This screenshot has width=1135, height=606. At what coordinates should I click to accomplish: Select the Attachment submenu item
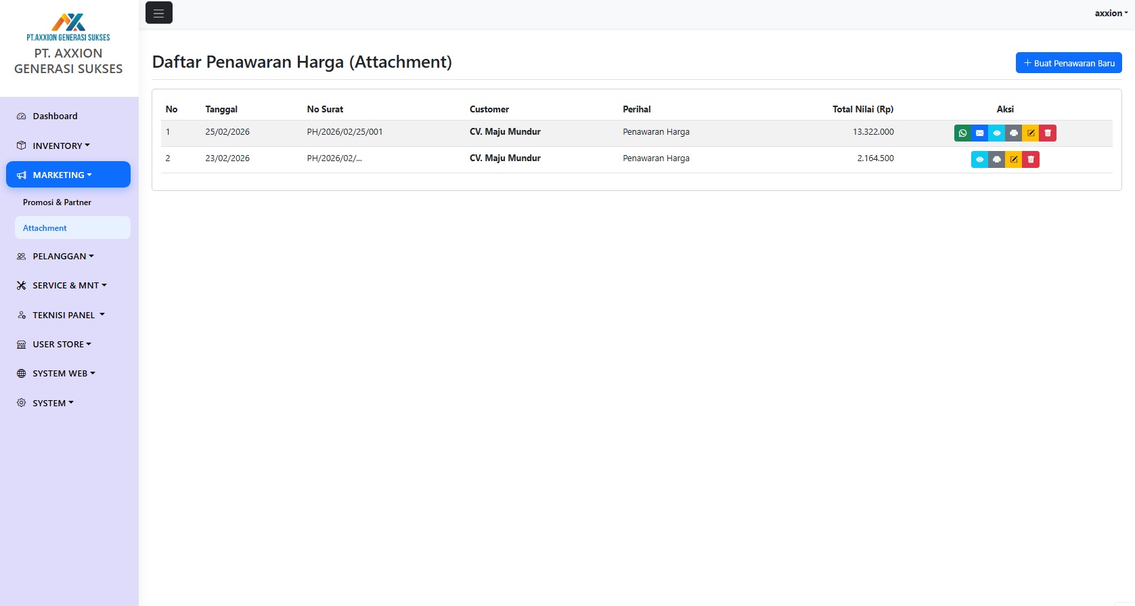coord(72,228)
